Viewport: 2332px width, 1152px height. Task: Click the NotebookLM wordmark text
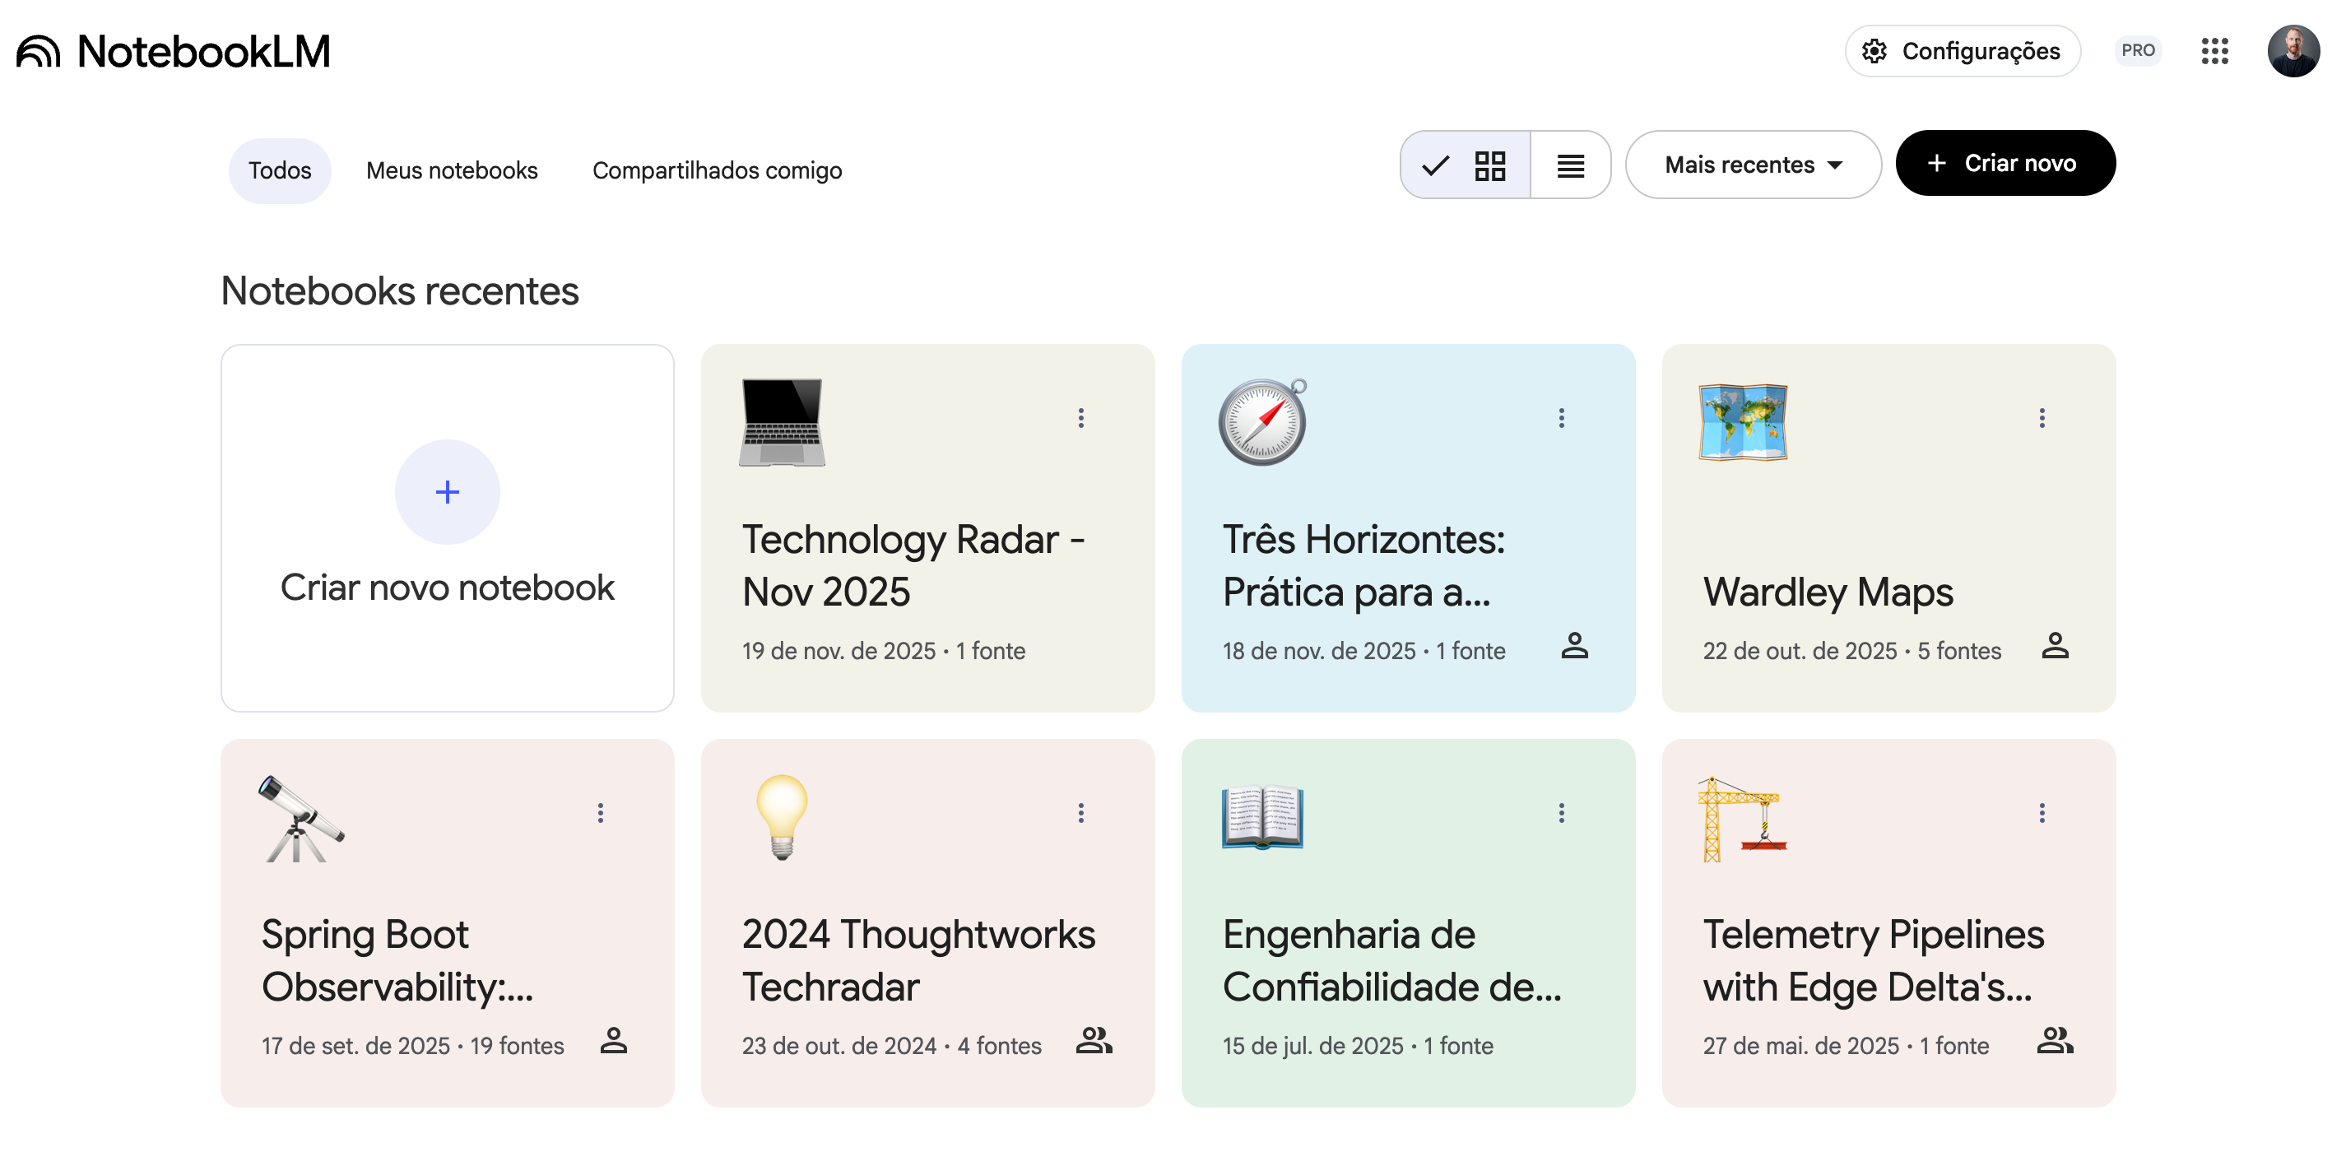[x=204, y=52]
